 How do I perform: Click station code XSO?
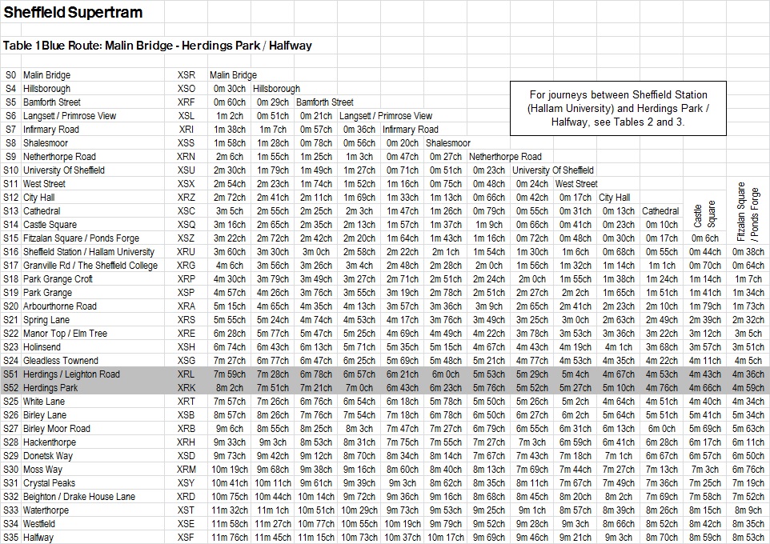[x=186, y=89]
